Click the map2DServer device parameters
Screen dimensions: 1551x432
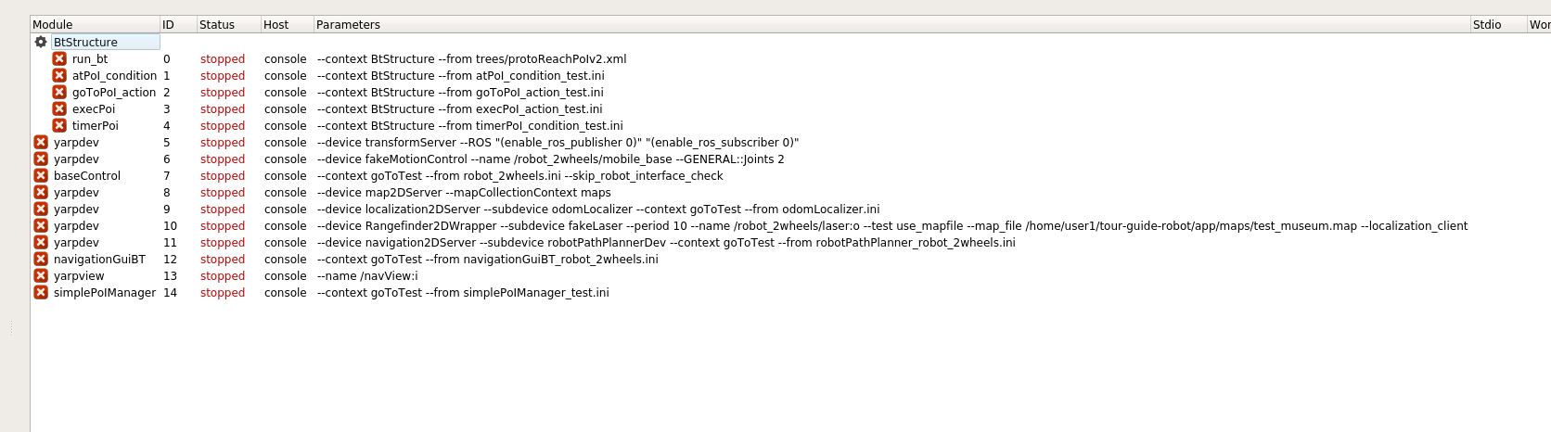464,192
